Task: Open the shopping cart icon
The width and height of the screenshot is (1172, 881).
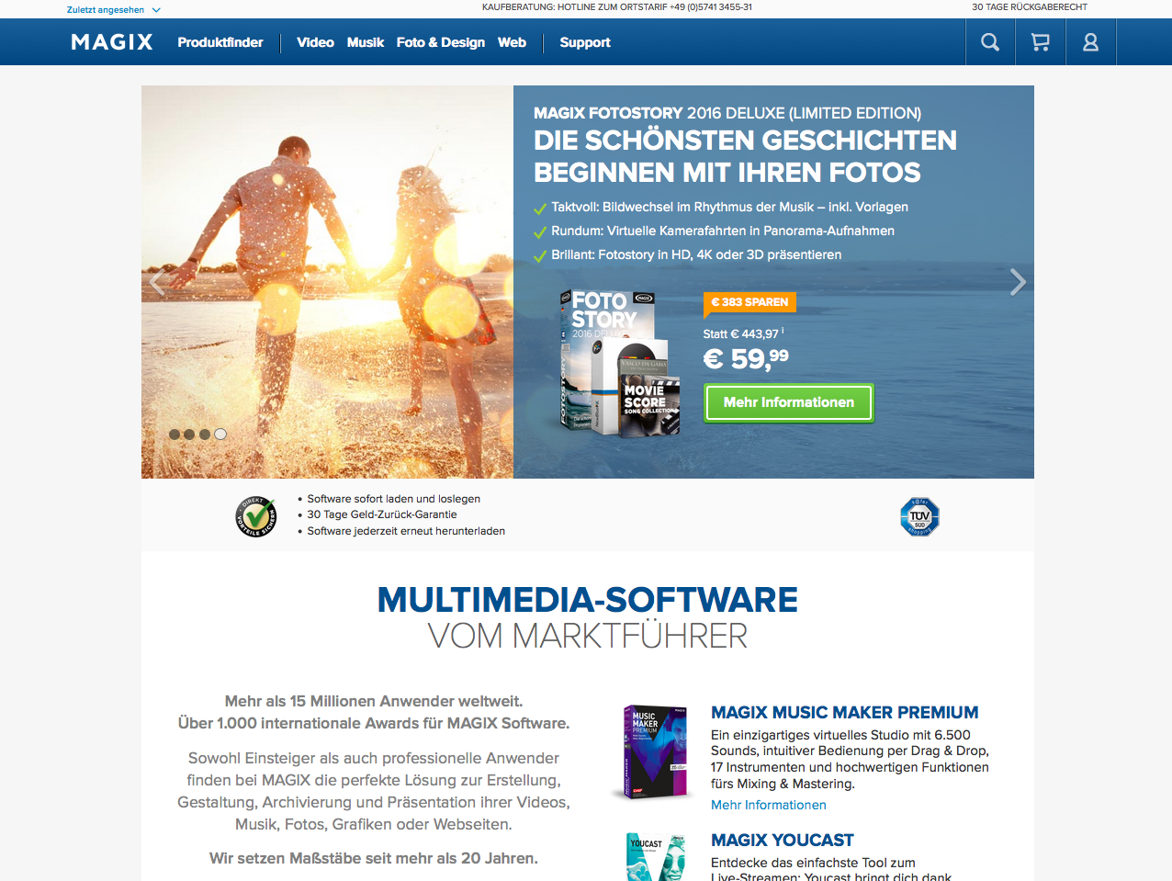Action: point(1041,42)
